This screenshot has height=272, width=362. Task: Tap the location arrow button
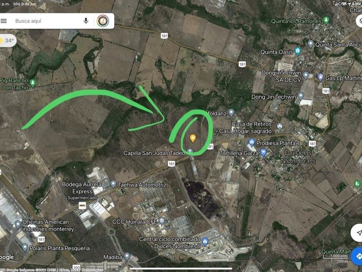tap(357, 233)
